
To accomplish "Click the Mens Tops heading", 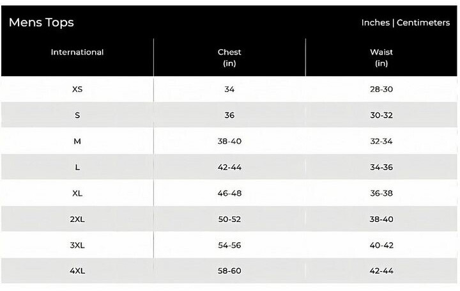I will [x=42, y=22].
